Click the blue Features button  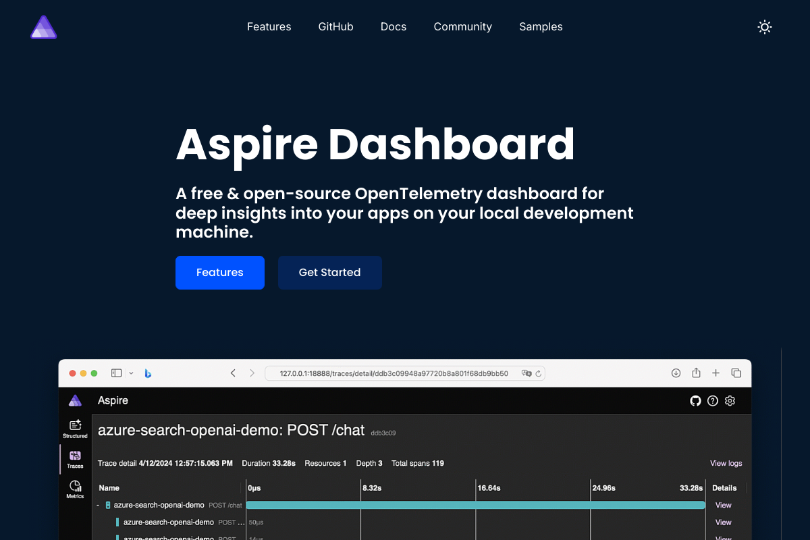(220, 273)
